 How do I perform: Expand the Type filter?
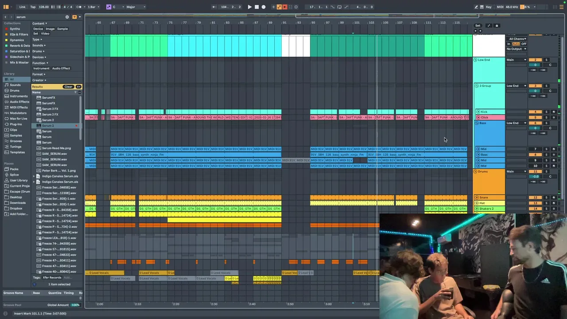pos(37,39)
